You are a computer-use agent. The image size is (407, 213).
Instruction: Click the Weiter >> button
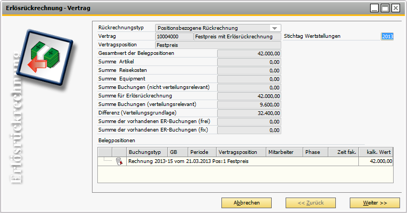click(x=375, y=203)
